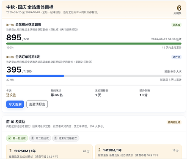Click the 已达成 status badge
The image size is (187, 159).
coord(176,25)
